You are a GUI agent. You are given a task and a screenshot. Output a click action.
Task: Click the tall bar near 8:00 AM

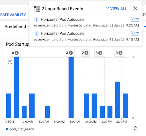71,88
